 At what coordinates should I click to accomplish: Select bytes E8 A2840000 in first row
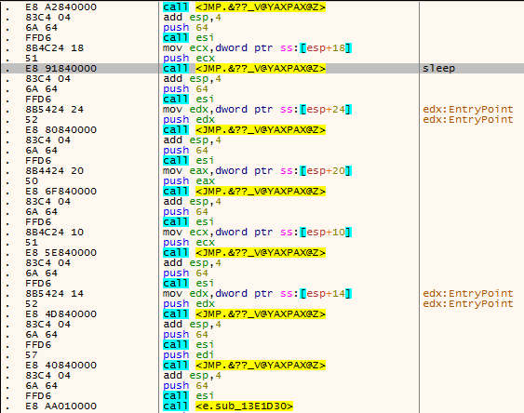tap(60, 7)
